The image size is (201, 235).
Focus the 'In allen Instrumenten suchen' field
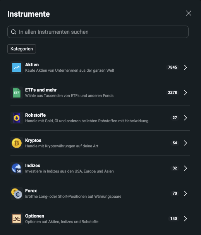click(98, 32)
